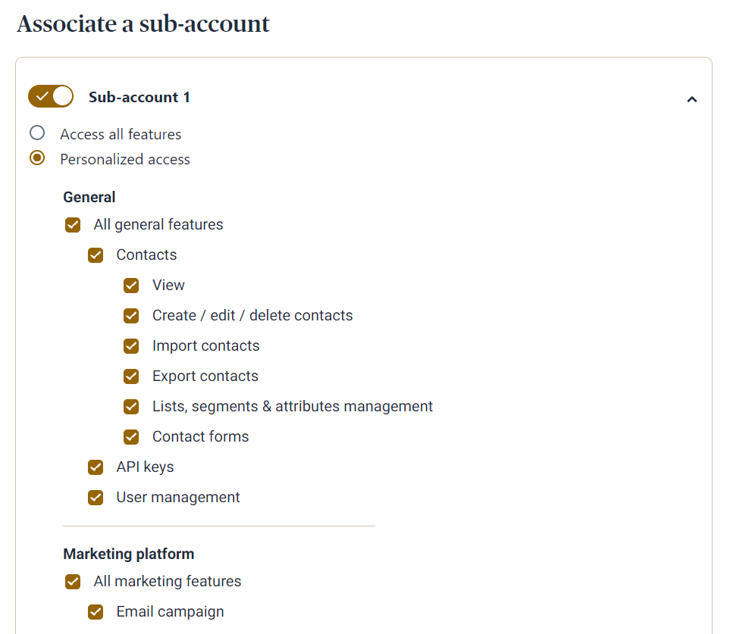The height and width of the screenshot is (634, 730).
Task: Toggle the Sub-account 1 switch off
Action: pos(51,97)
